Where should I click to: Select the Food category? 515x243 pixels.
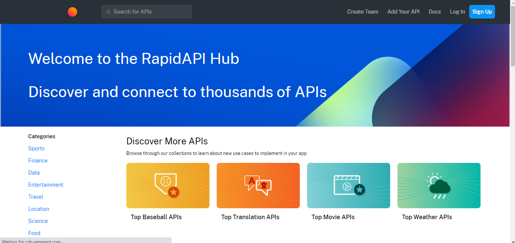click(34, 233)
